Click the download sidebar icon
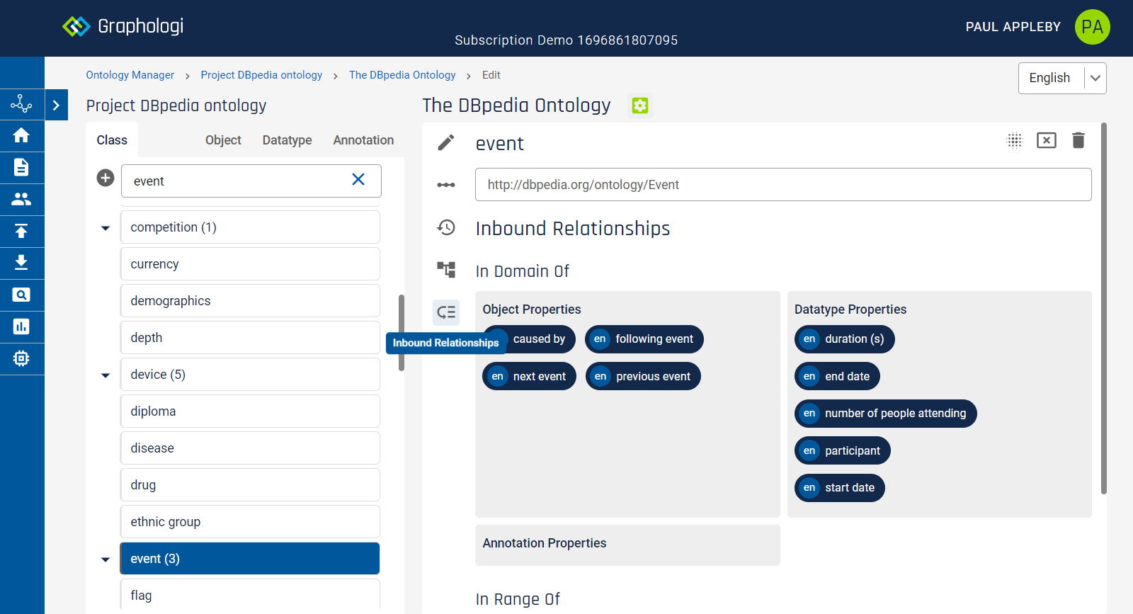1133x614 pixels. tap(21, 263)
